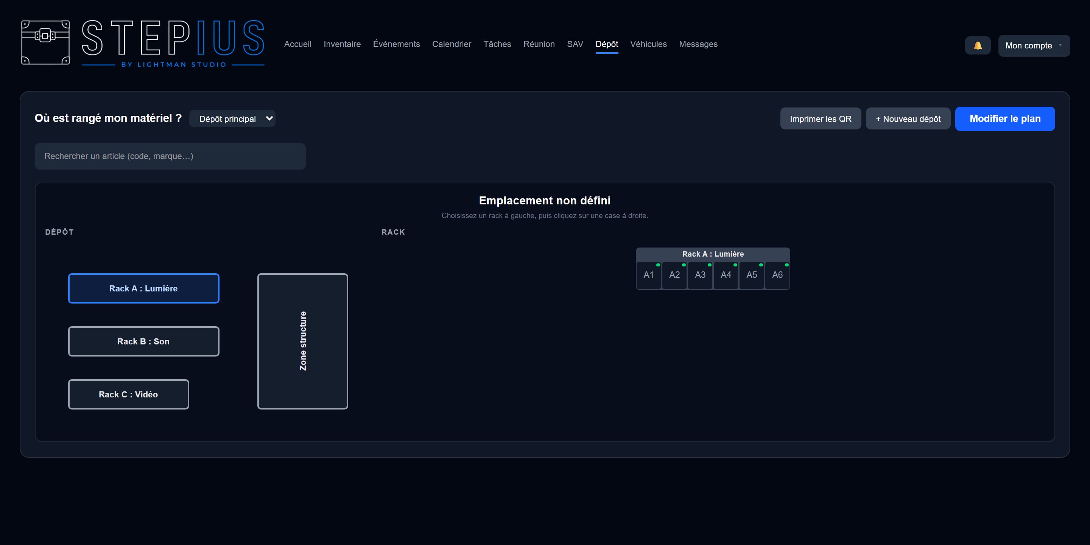Viewport: 1090px width, 545px height.
Task: Select Rack B : Son
Action: tap(143, 341)
